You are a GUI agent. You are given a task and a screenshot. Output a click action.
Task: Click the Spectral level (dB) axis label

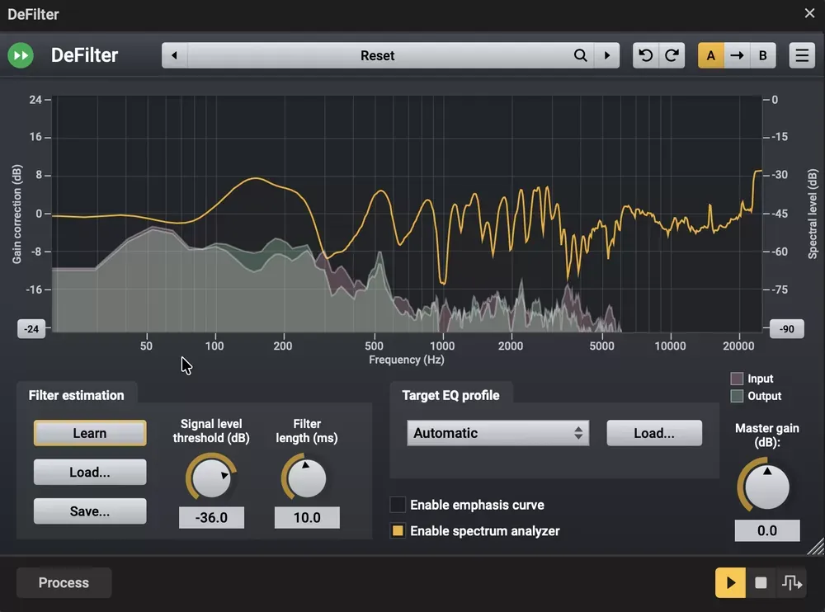pyautogui.click(x=813, y=214)
